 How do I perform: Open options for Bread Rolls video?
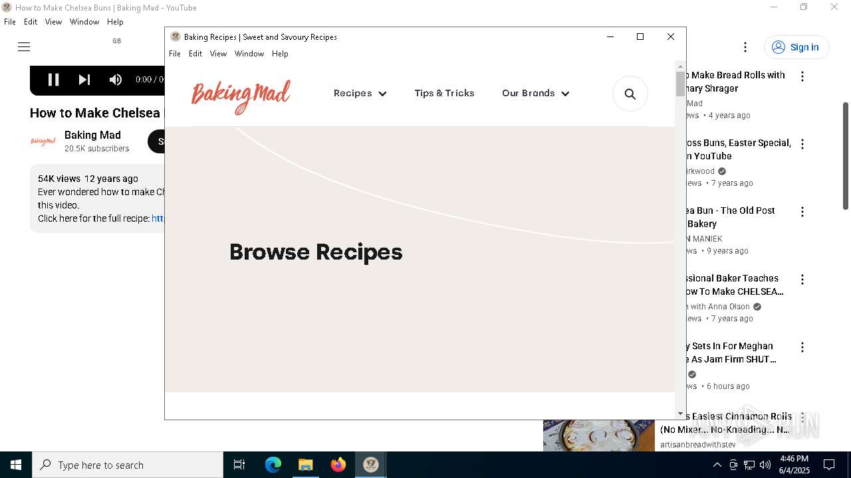[802, 76]
